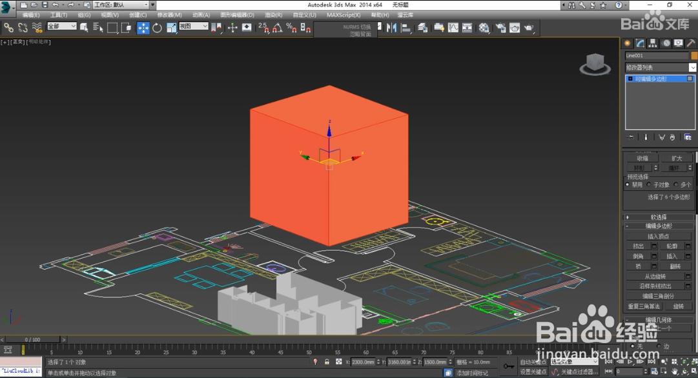Click the Render Production teapot icon
698x378 pixels.
529,28
